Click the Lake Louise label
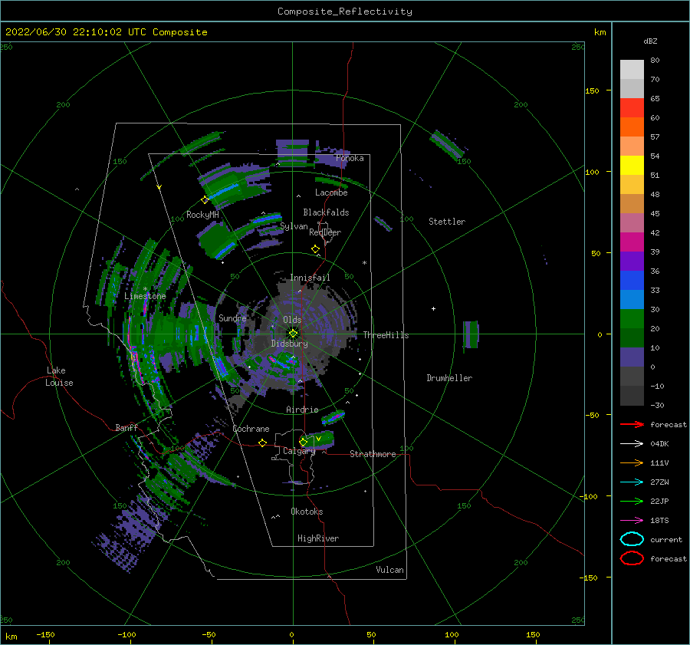 click(x=60, y=377)
